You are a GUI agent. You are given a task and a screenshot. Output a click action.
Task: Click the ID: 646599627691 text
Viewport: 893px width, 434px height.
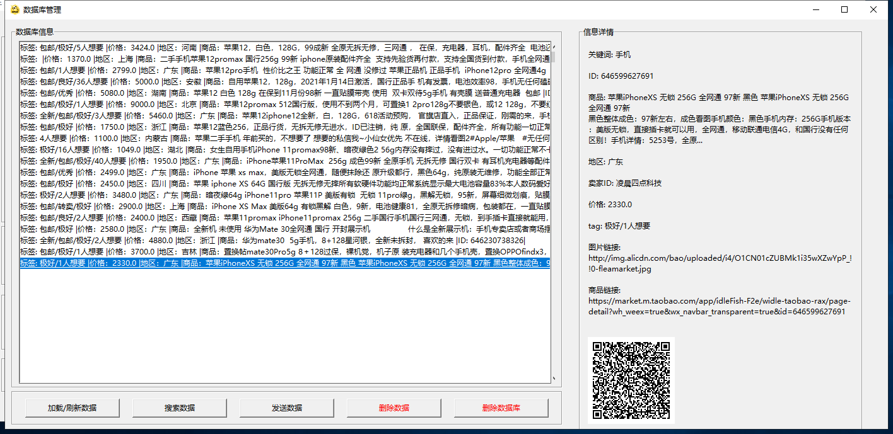(621, 76)
